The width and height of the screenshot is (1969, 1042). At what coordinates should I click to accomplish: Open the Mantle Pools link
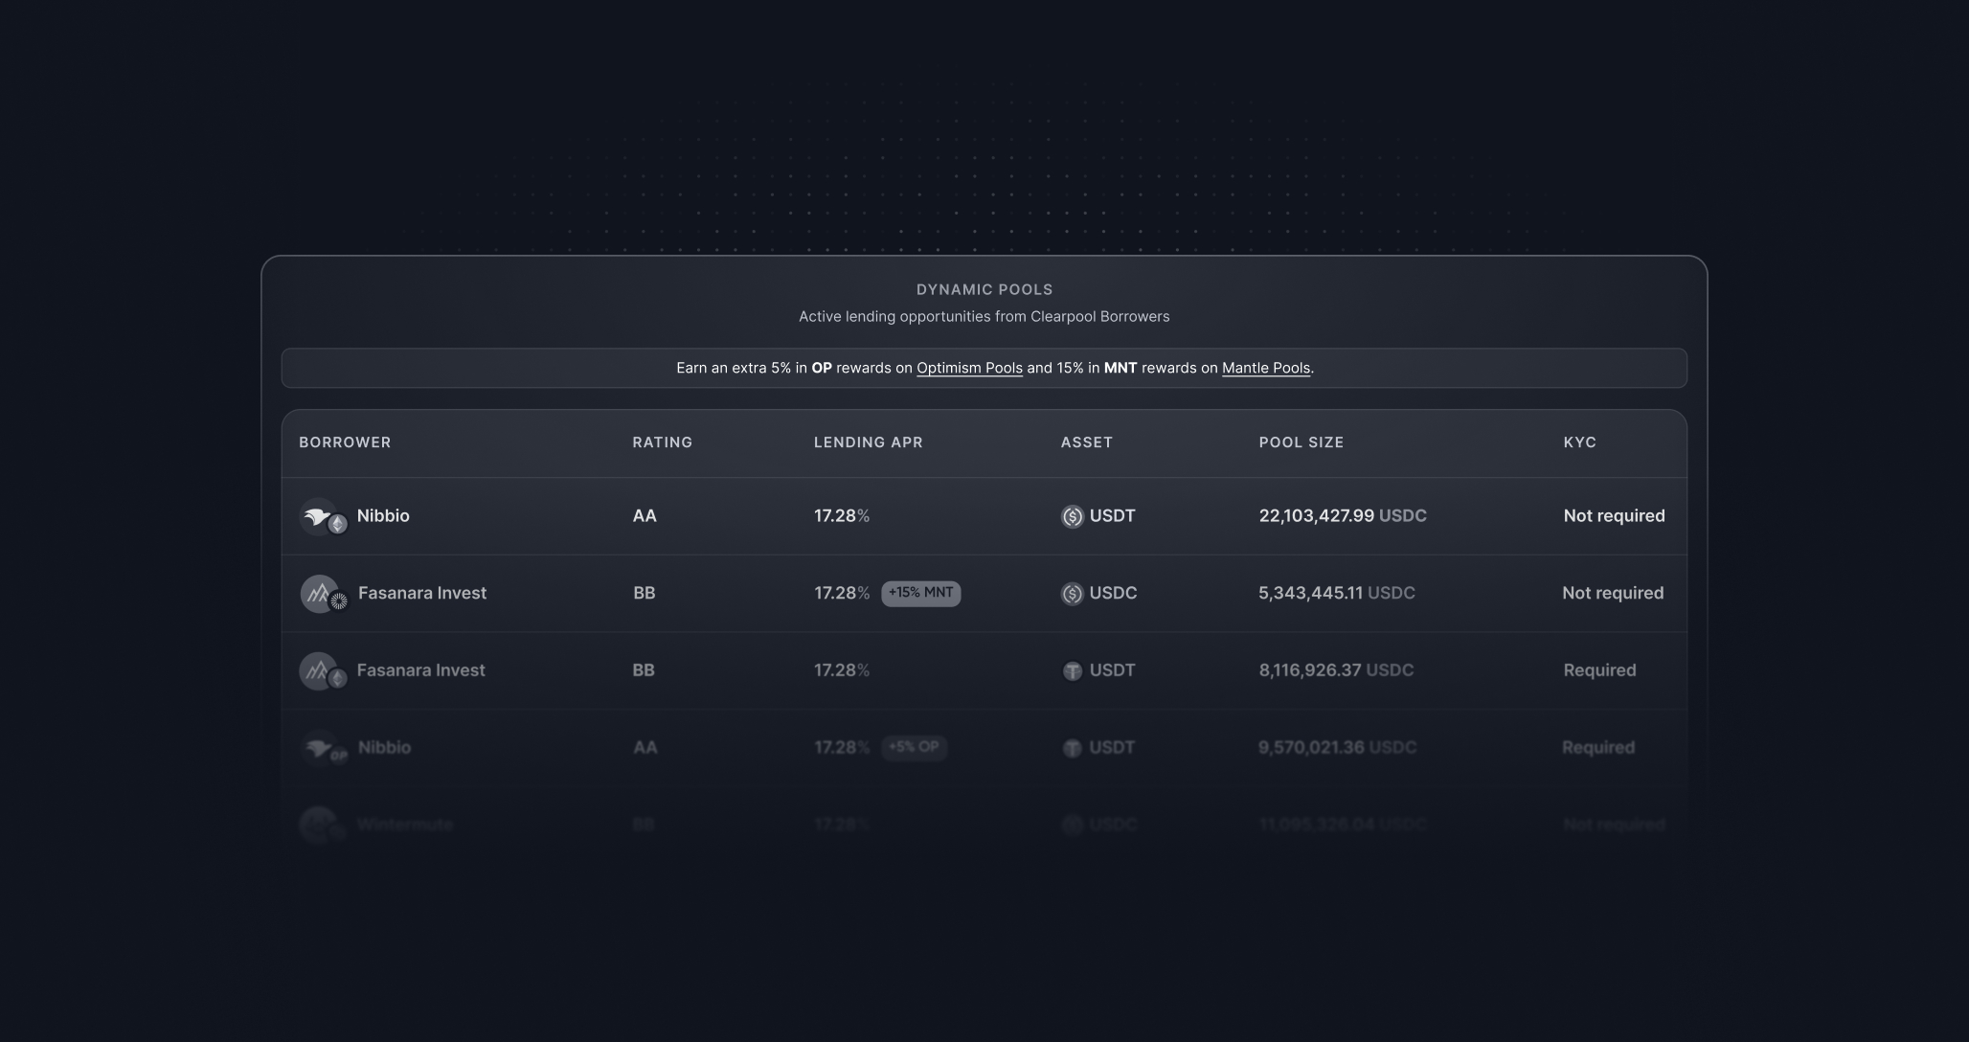(1266, 368)
